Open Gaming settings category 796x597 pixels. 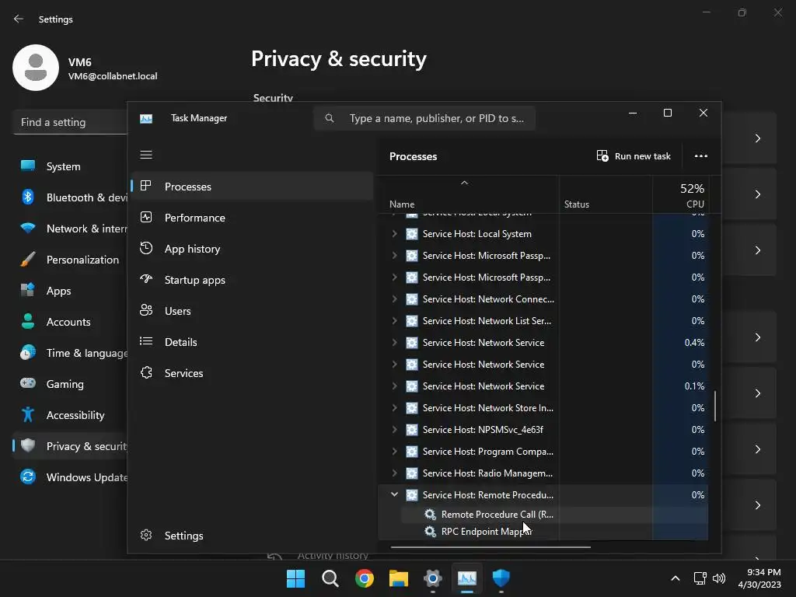[70, 384]
